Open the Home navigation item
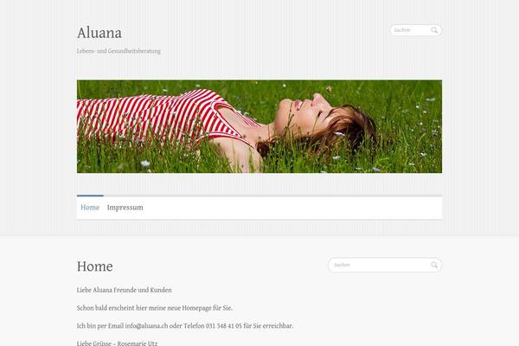Image resolution: width=519 pixels, height=346 pixels. tap(90, 208)
